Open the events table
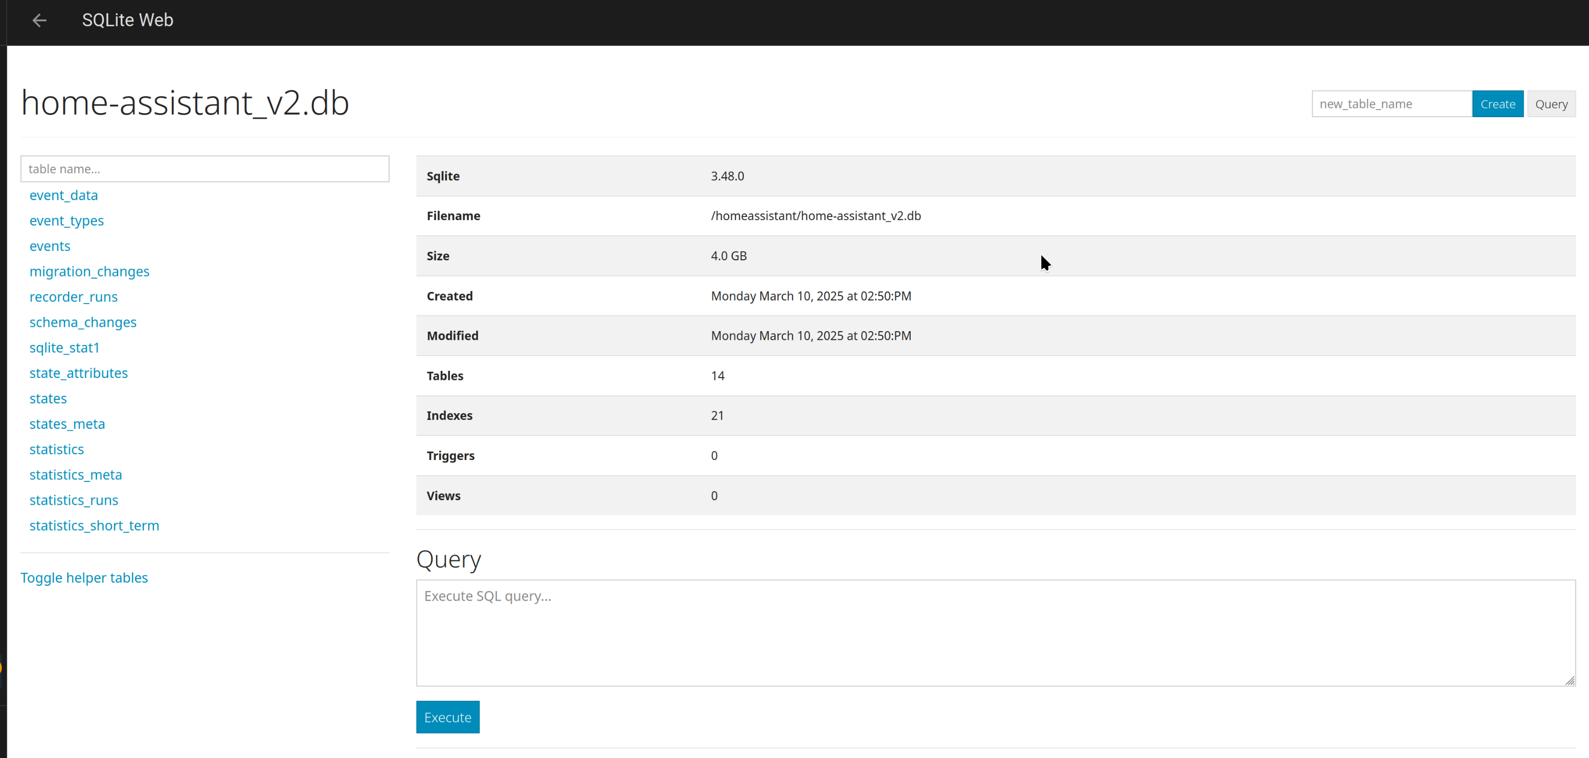The image size is (1589, 758). coord(50,246)
